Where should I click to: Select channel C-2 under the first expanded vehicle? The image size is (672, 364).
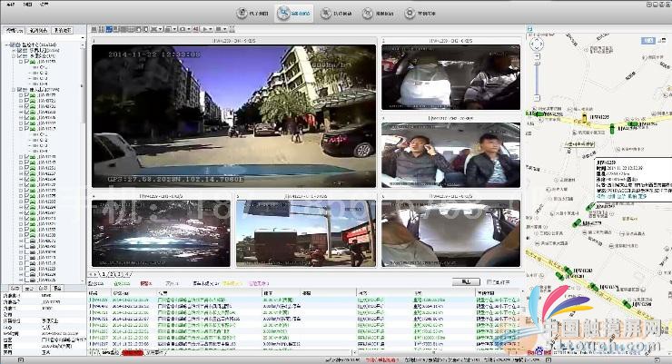click(44, 73)
